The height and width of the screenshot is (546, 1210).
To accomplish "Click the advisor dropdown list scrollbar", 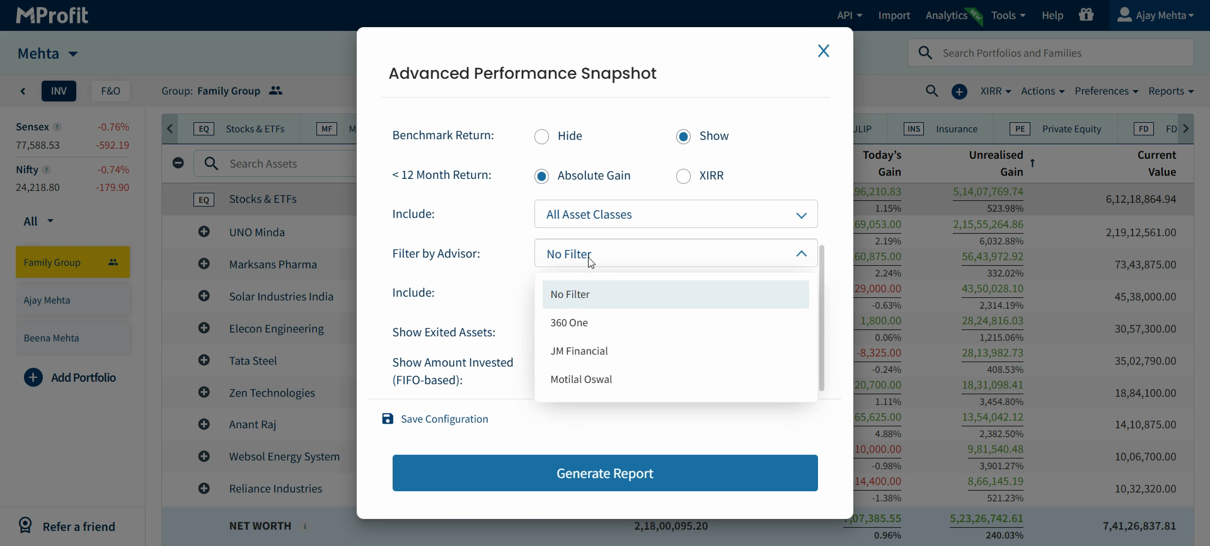I will [x=821, y=318].
